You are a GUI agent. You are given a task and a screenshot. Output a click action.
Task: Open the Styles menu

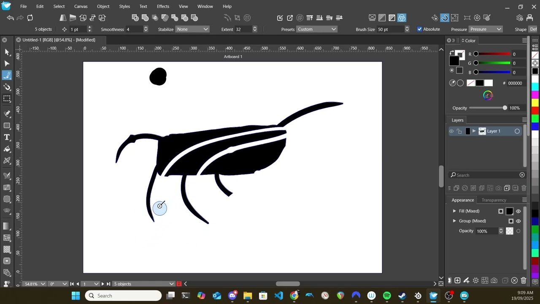click(124, 6)
